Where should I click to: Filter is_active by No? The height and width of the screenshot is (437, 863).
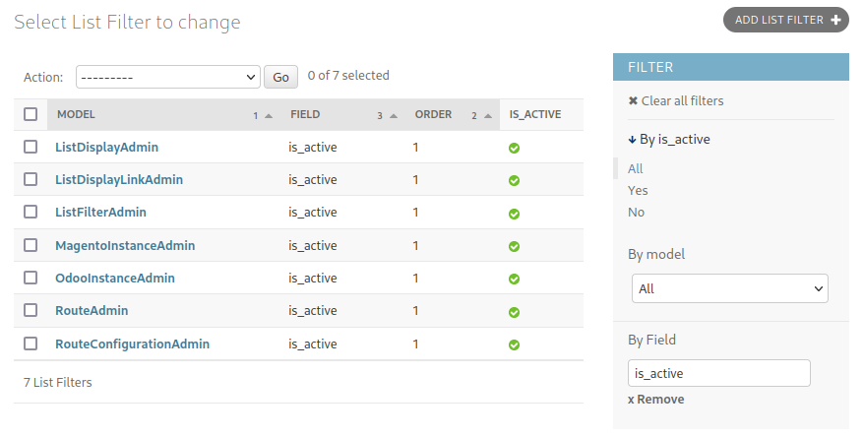coord(636,213)
